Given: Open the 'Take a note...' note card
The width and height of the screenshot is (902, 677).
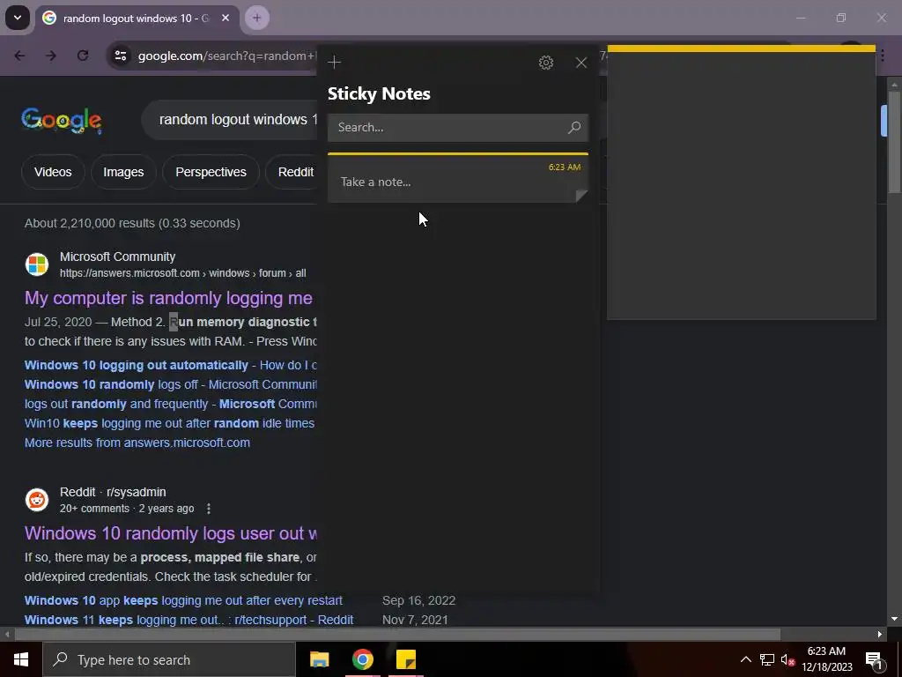Looking at the screenshot, I should pyautogui.click(x=458, y=178).
